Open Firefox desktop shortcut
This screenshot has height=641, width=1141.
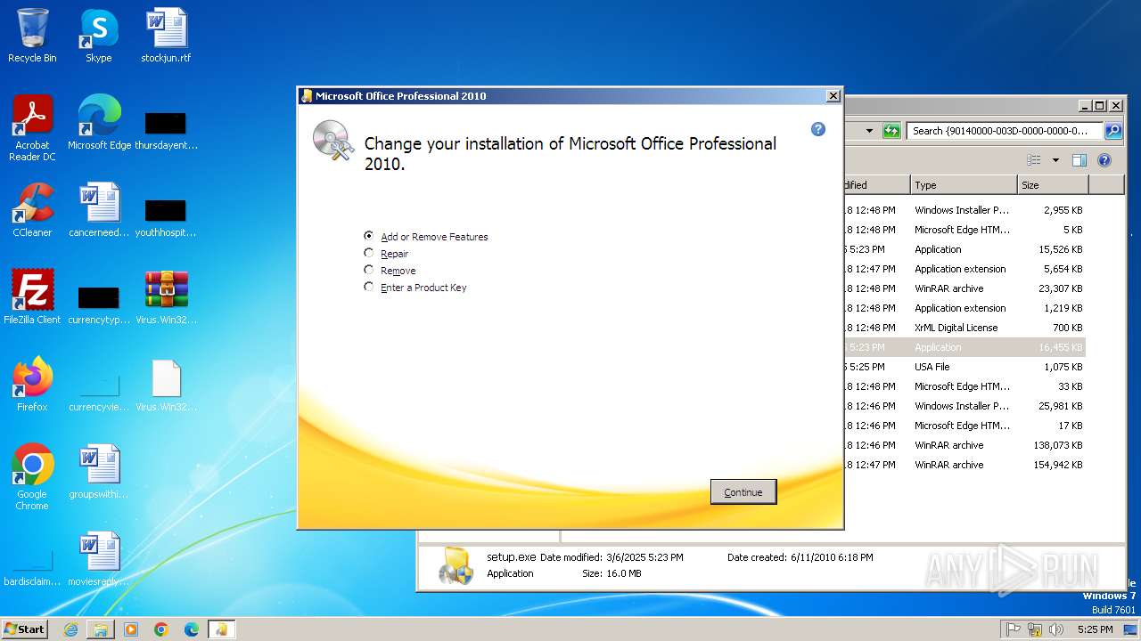coord(32,385)
